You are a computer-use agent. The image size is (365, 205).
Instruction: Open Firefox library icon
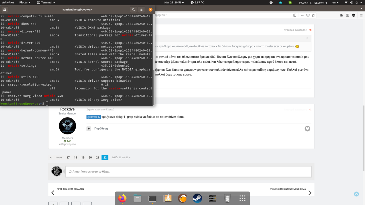pos(341,15)
